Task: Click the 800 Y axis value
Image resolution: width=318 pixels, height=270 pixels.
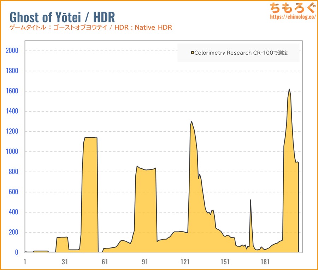Action: (14, 172)
